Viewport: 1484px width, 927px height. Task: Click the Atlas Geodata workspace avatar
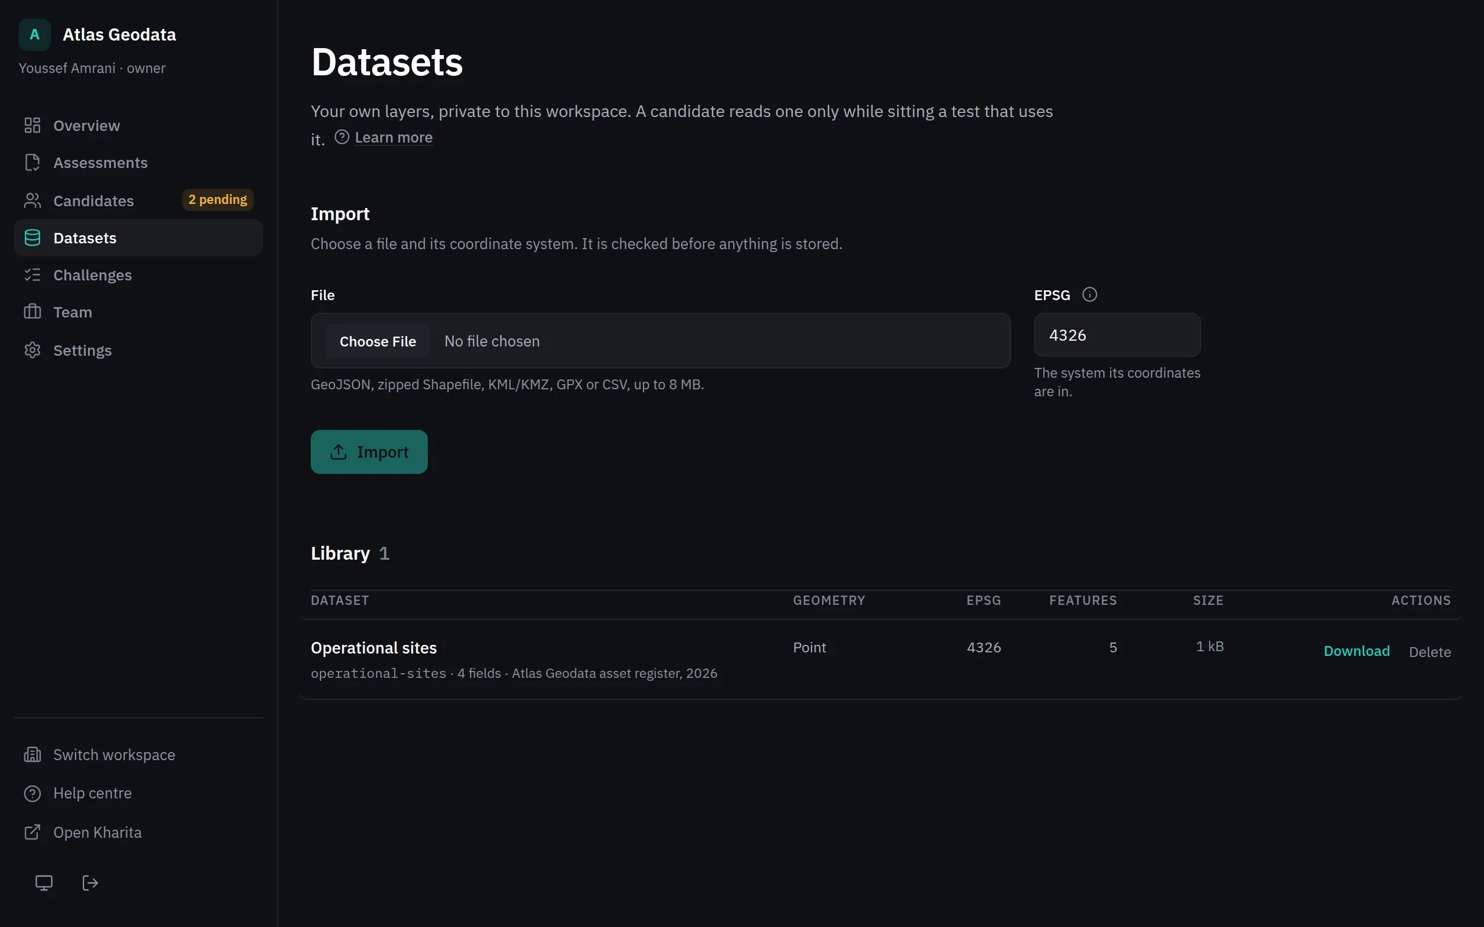34,34
